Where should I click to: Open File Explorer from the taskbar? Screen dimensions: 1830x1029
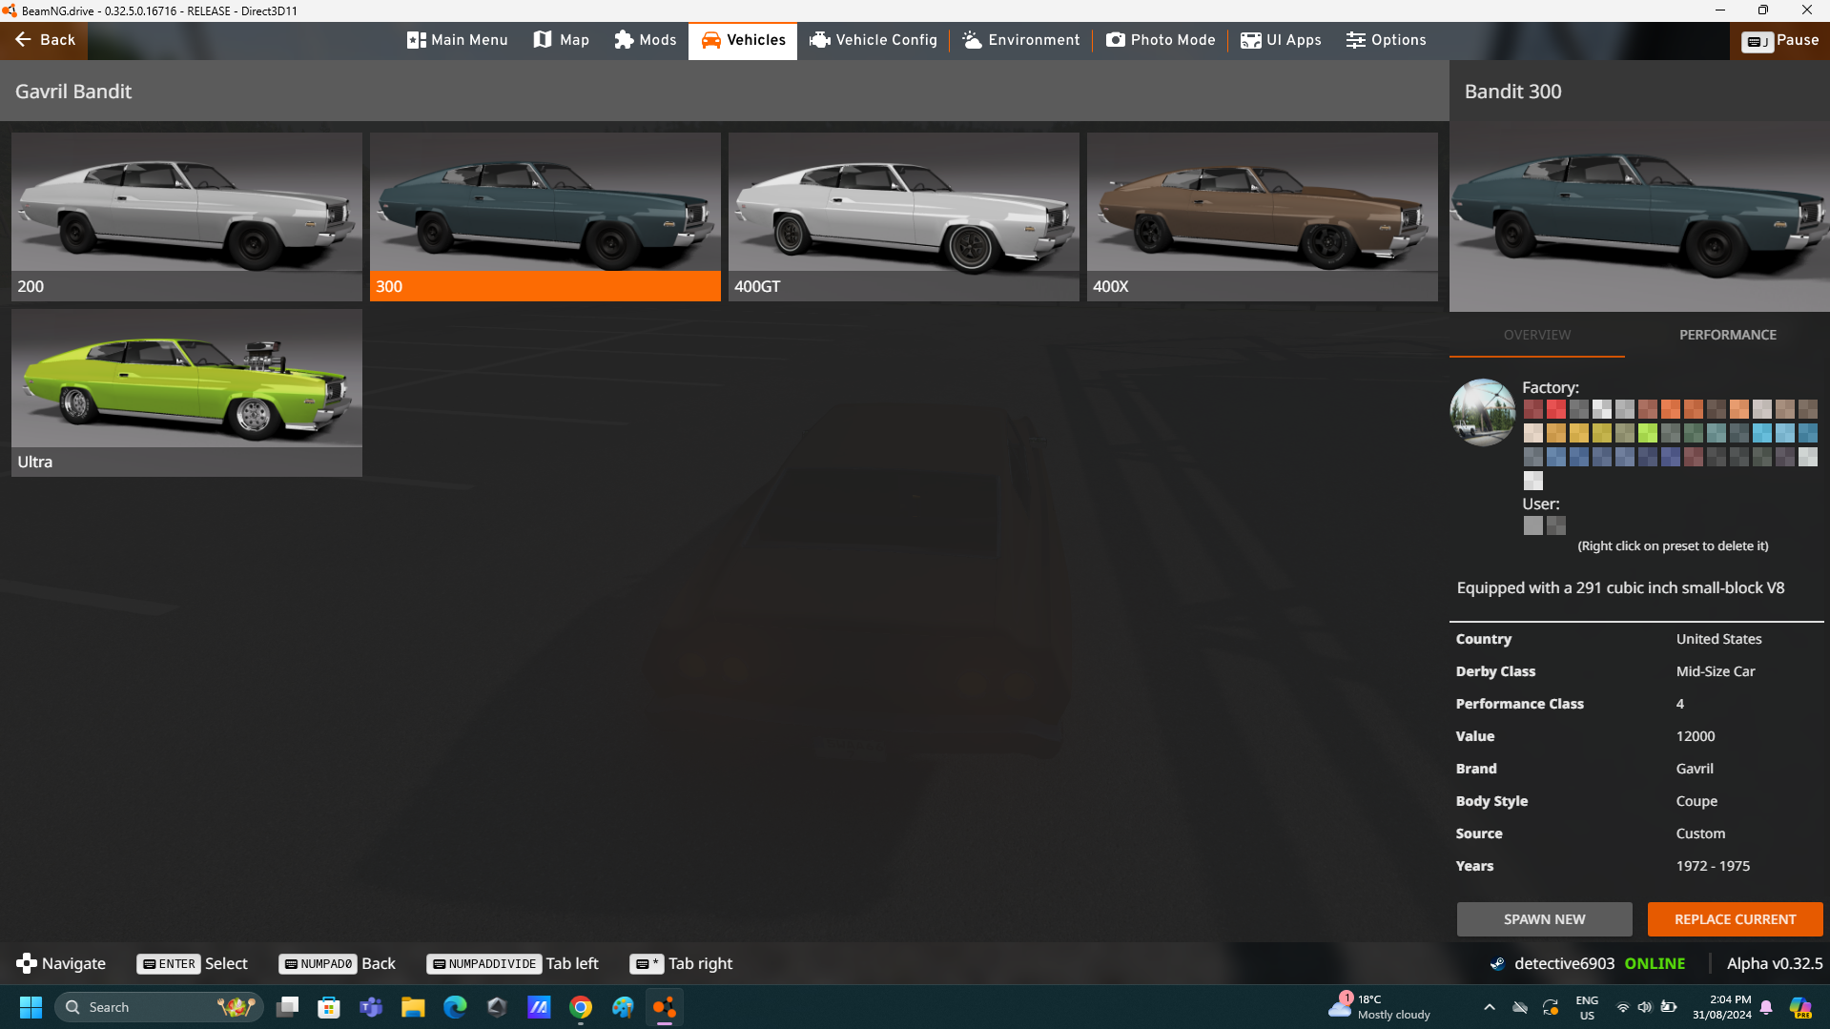pyautogui.click(x=413, y=1007)
